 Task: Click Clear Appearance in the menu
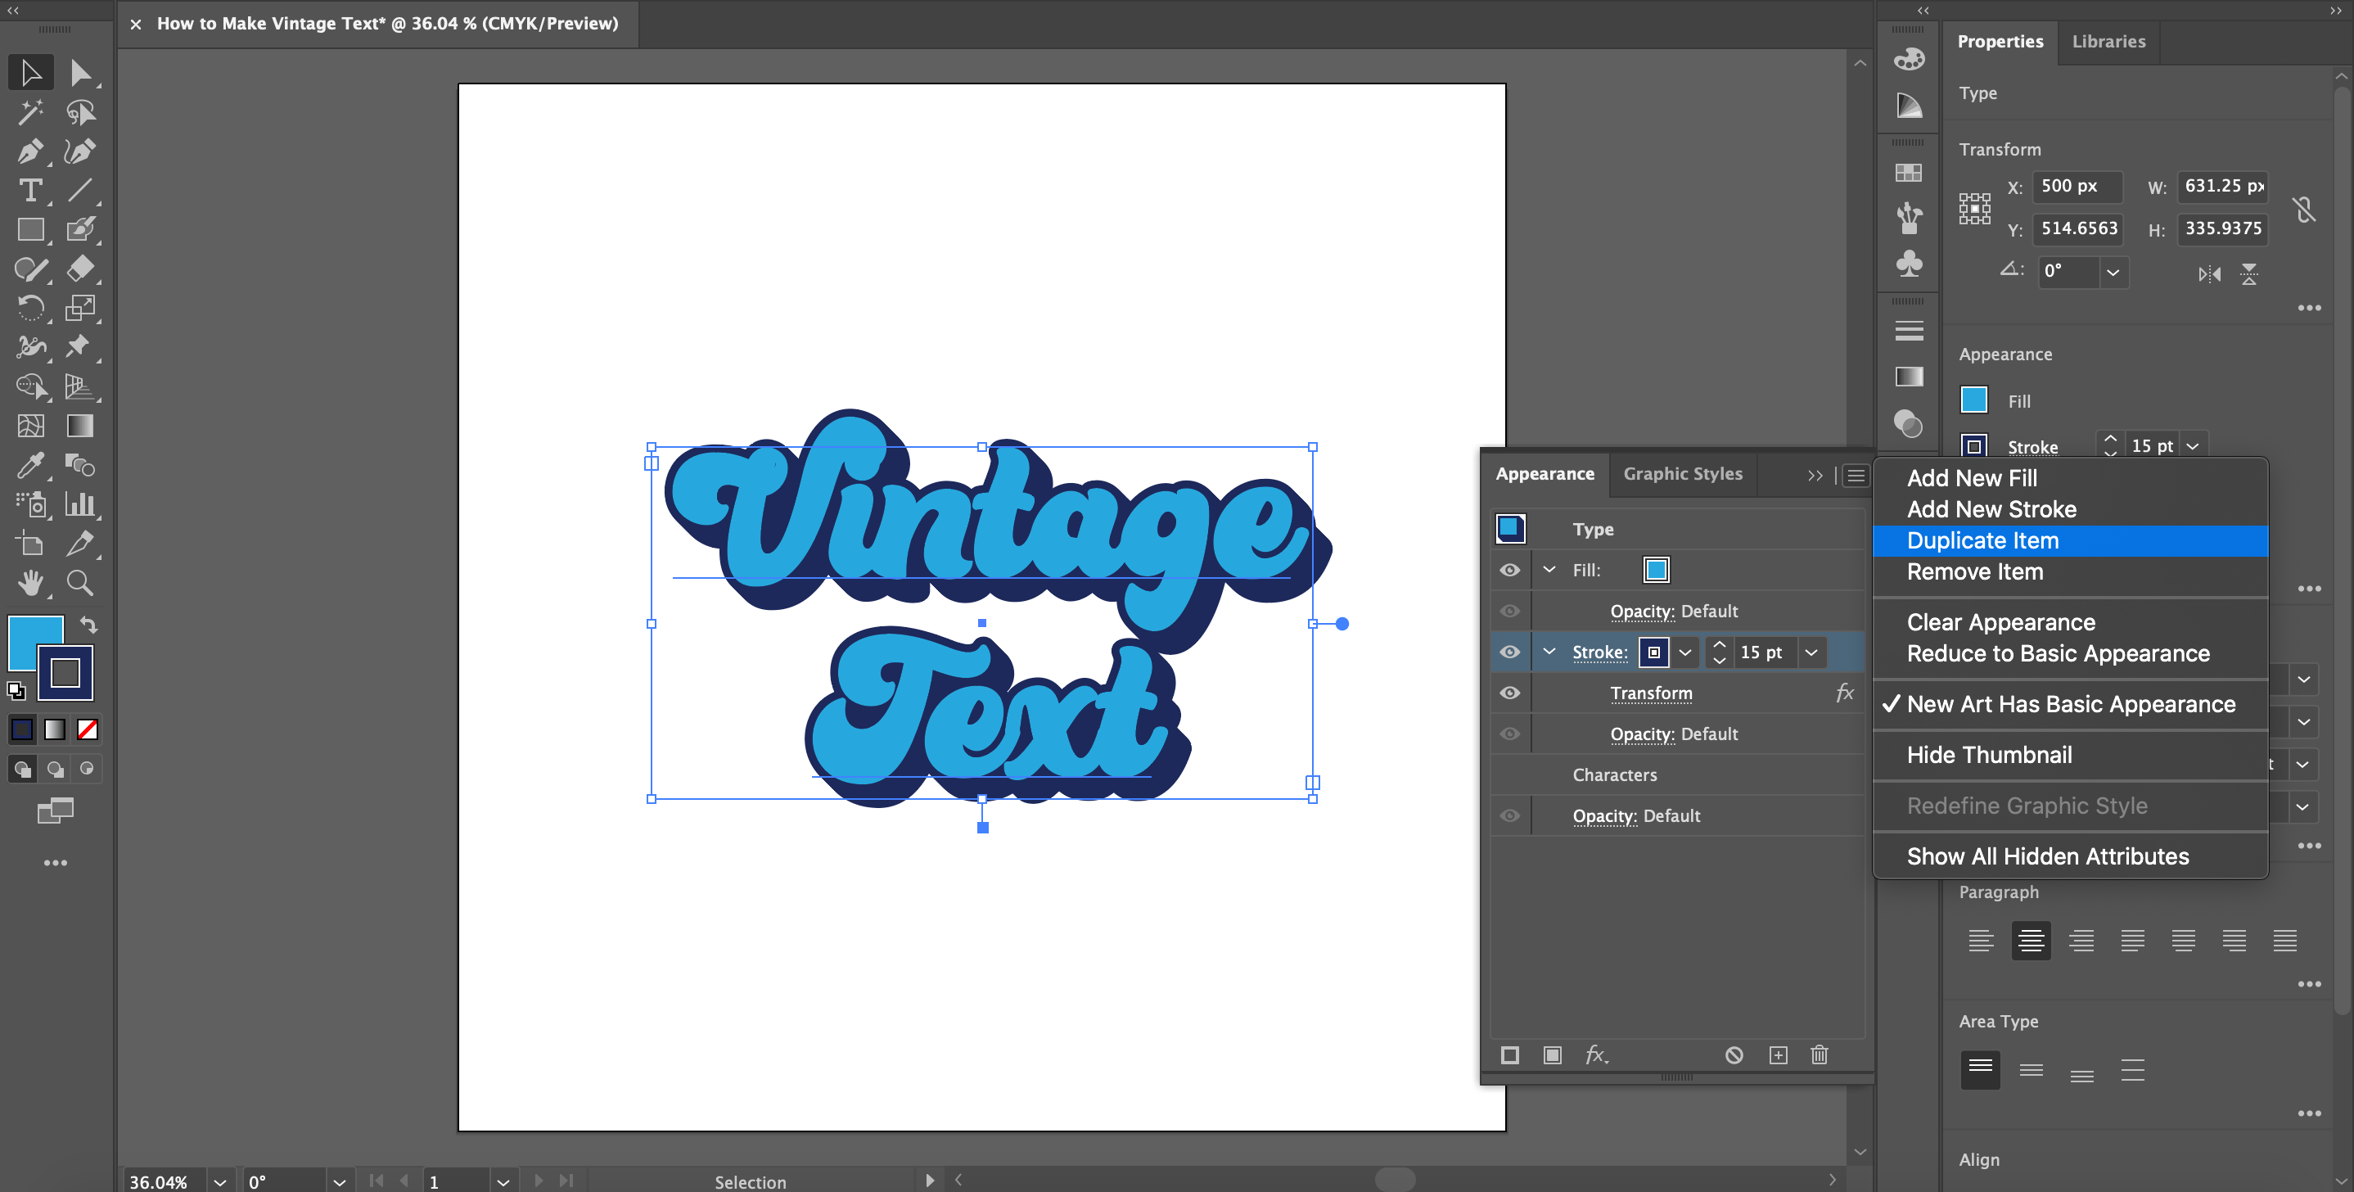2000,621
